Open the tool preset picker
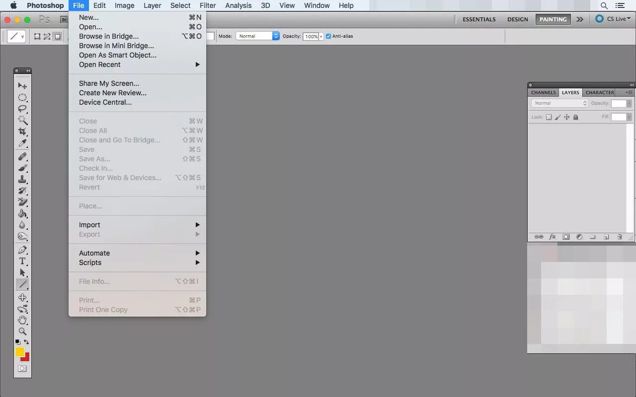The image size is (636, 397). (16, 36)
